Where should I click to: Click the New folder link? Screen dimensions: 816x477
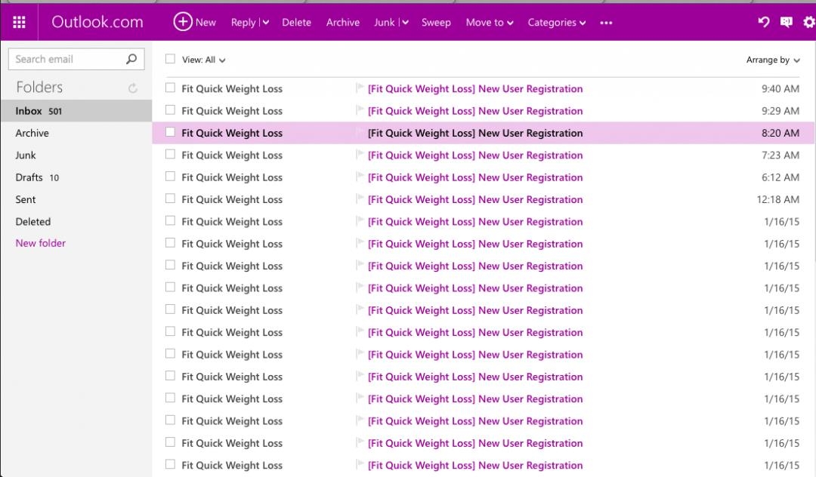coord(41,243)
